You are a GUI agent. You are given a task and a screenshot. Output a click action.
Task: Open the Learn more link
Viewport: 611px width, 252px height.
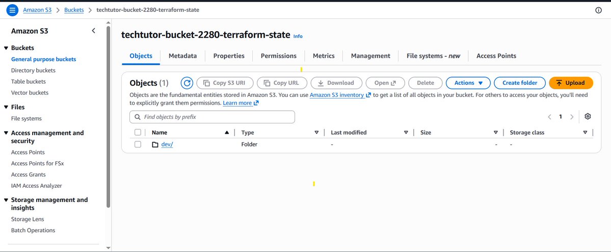point(237,103)
